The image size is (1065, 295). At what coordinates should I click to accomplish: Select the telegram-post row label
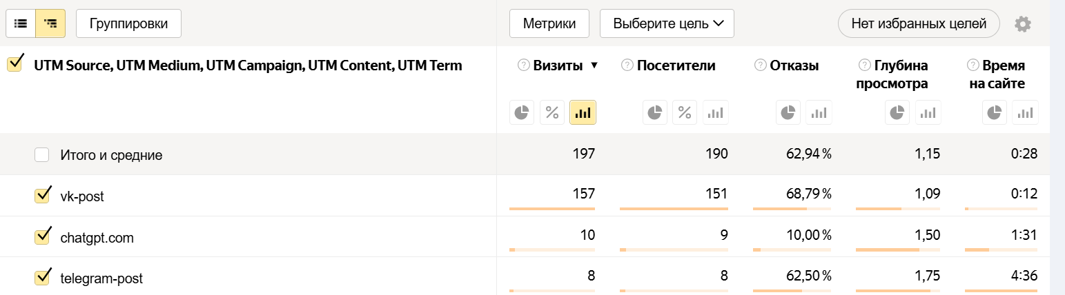tap(101, 279)
